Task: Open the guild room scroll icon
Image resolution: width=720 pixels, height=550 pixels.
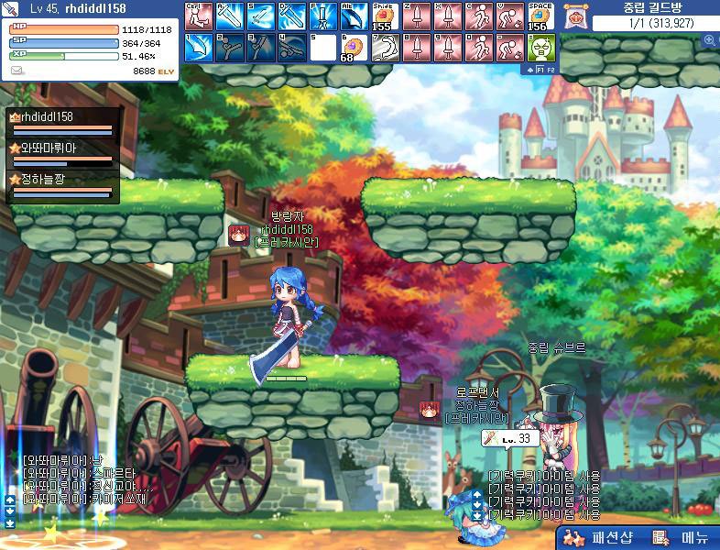Action: [575, 16]
